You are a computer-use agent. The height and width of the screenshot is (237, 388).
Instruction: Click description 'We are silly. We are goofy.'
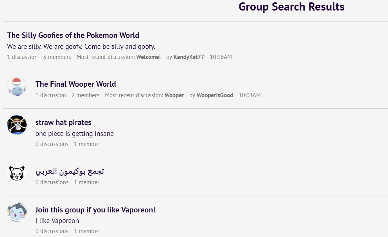(81, 46)
